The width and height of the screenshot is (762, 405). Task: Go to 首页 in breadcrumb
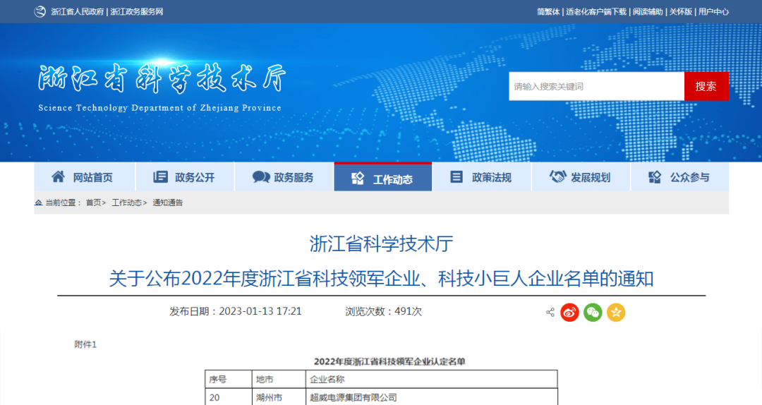click(x=93, y=202)
